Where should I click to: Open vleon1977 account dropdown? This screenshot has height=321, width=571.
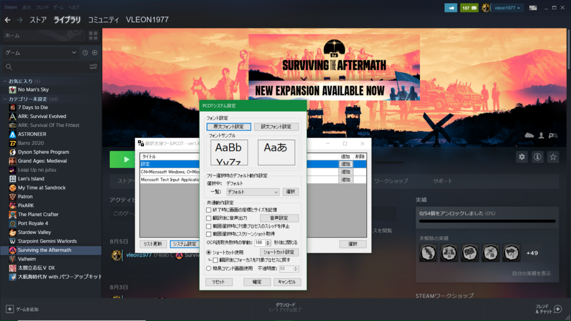pos(507,8)
